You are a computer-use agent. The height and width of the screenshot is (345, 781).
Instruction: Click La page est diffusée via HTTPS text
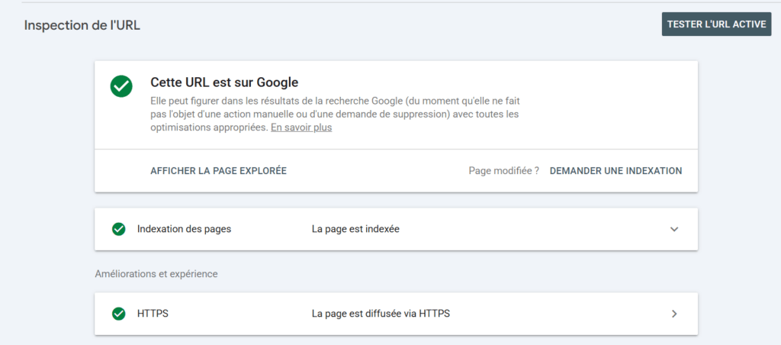(381, 314)
